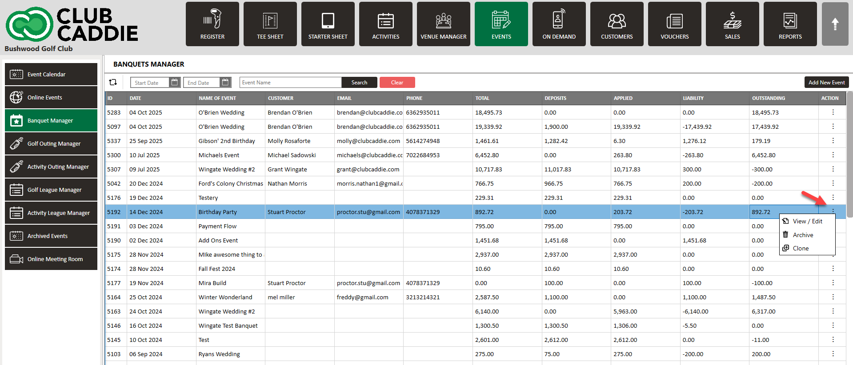Open the Vouchers section
This screenshot has height=365, width=853.
coord(674,24)
